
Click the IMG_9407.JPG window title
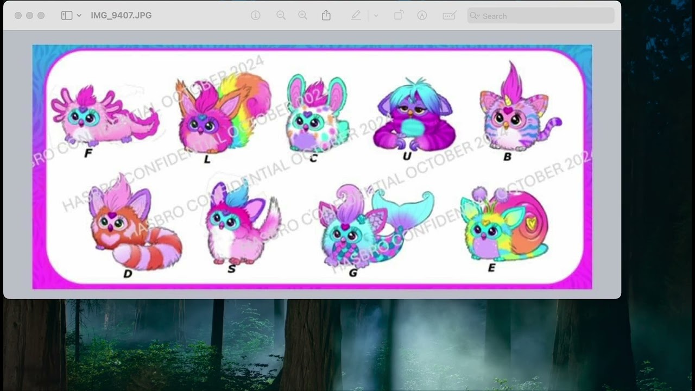coord(121,16)
